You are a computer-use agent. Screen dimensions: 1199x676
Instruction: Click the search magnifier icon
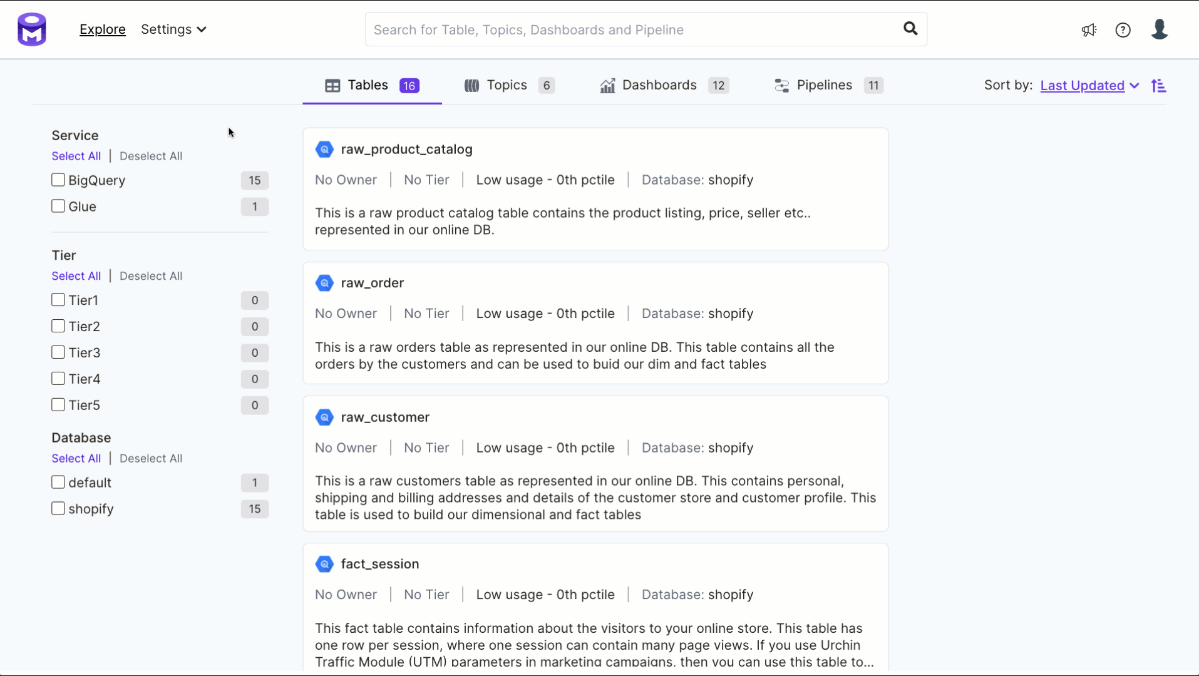coord(910,29)
